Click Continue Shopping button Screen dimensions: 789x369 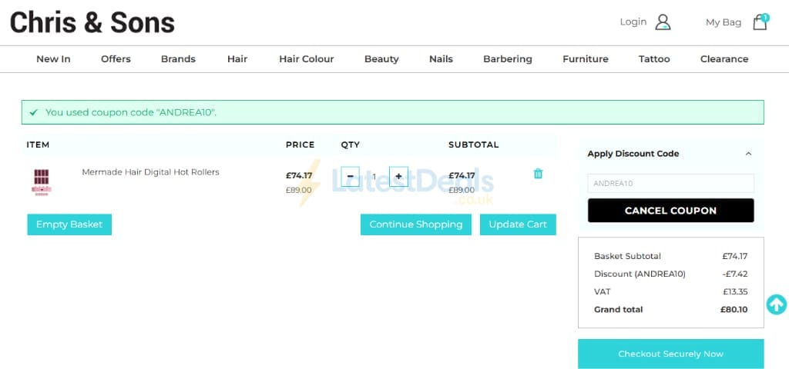coord(415,224)
